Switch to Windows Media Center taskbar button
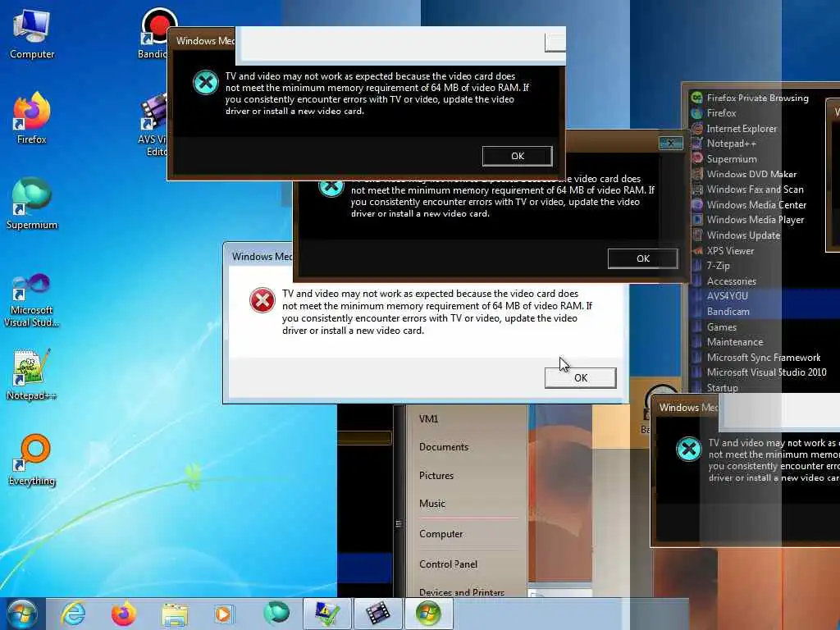 click(428, 614)
